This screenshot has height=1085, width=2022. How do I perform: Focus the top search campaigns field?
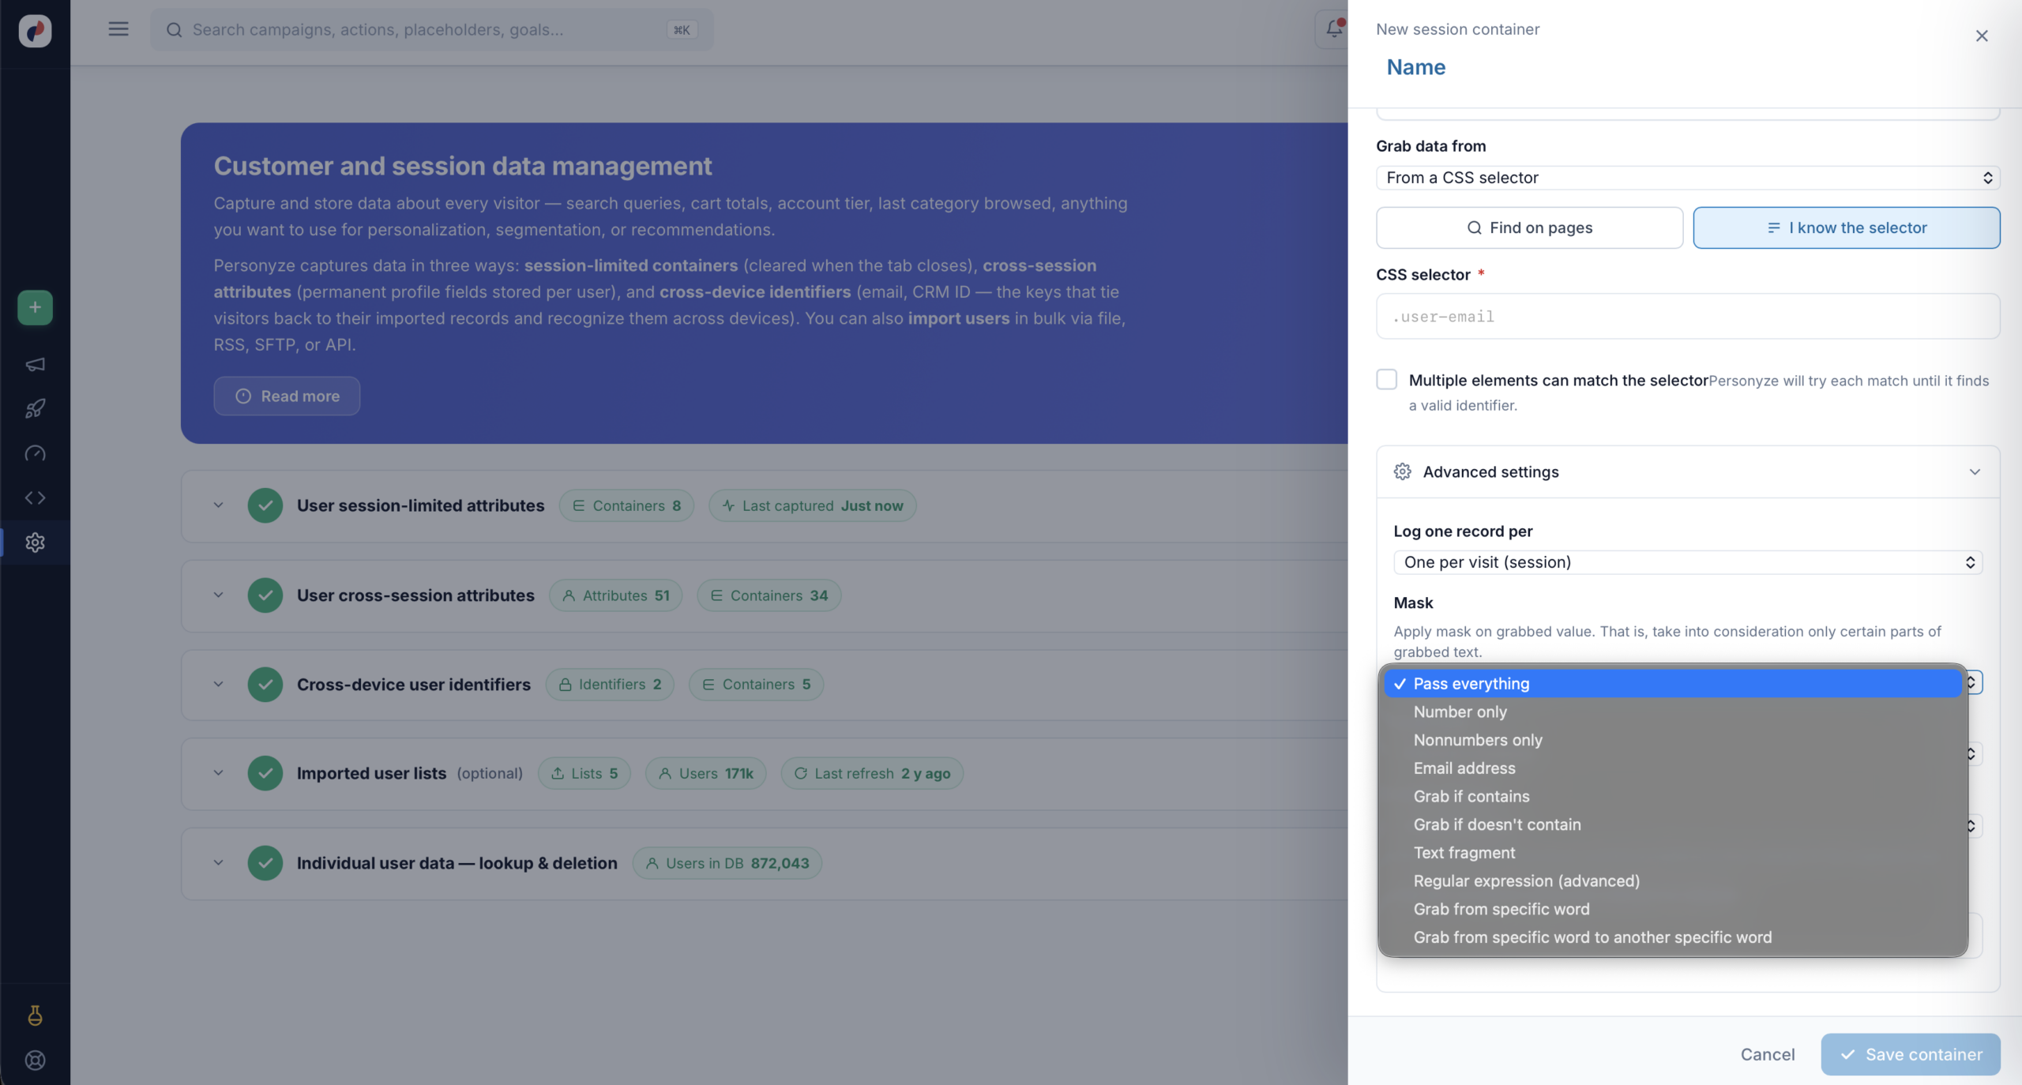point(431,30)
